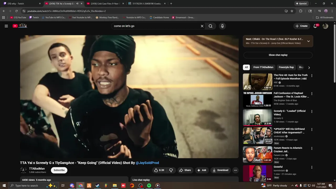Clear the search box with the X
Image resolution: width=336 pixels, height=189 pixels.
pos(202,26)
